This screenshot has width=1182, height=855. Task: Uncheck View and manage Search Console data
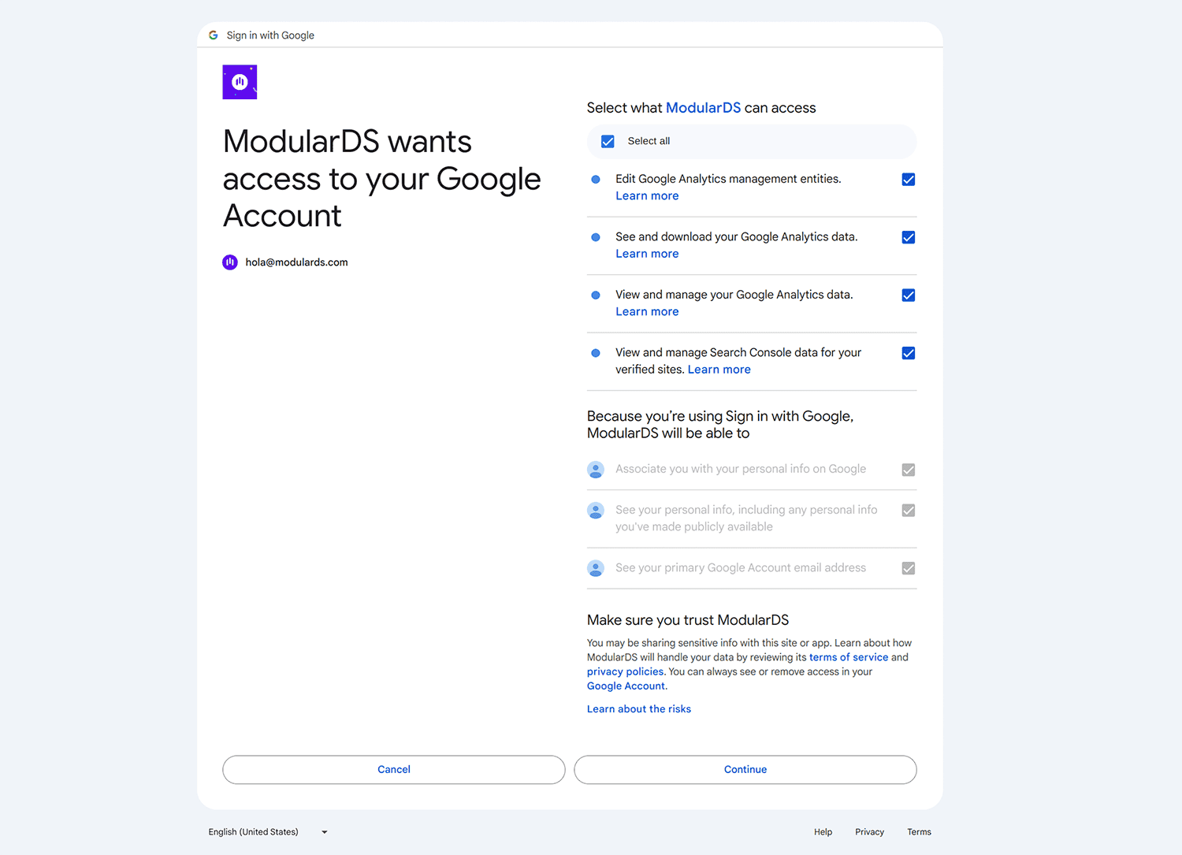[909, 353]
